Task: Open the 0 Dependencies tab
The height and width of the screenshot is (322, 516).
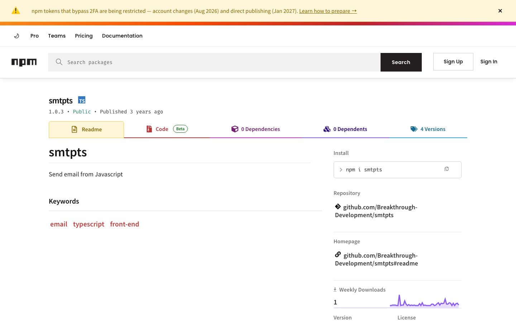Action: click(x=255, y=129)
